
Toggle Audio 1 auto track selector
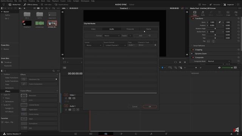tap(70, 110)
